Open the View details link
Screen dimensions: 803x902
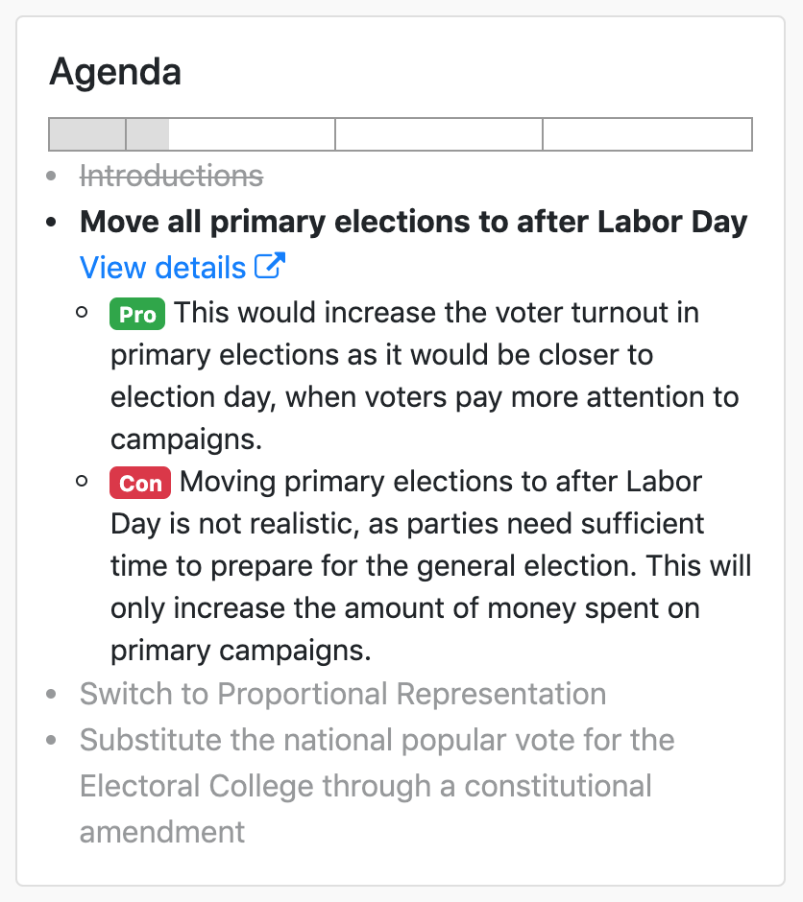pyautogui.click(x=163, y=267)
